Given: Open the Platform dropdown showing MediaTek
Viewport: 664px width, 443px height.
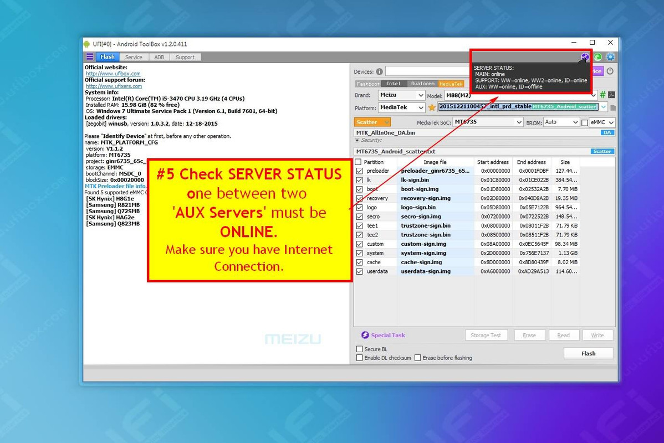Looking at the screenshot, I should tap(401, 107).
